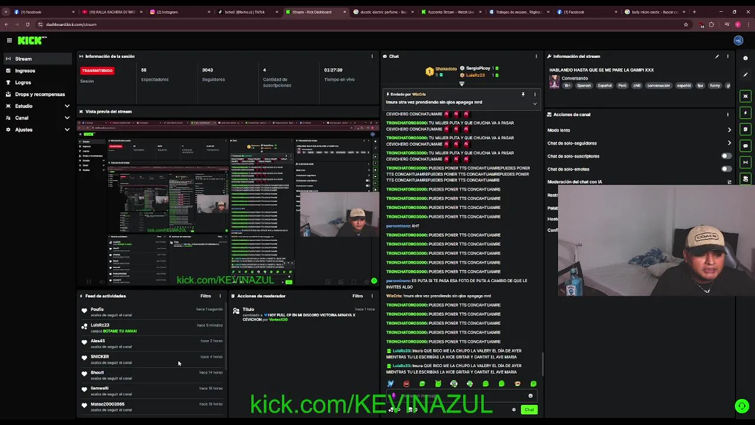This screenshot has width=755, height=425.
Task: Click LuisRz23 entry in activity feed
Action: click(153, 328)
